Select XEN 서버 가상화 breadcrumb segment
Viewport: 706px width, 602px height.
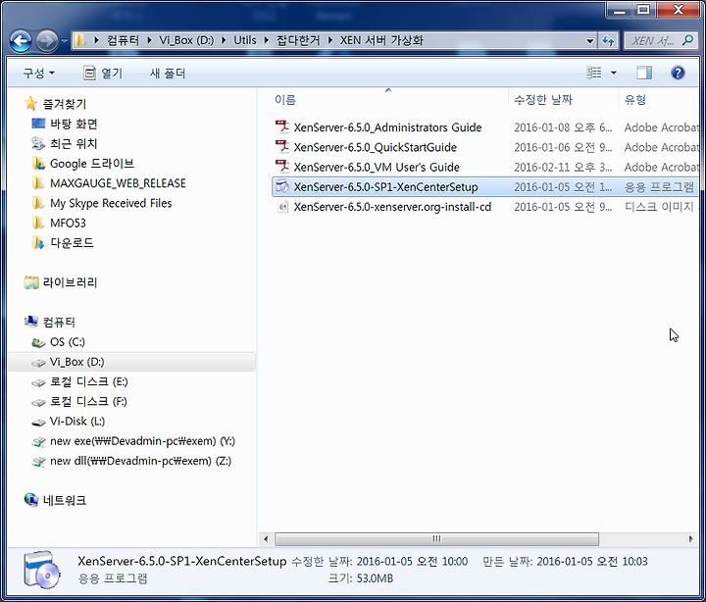click(x=381, y=40)
